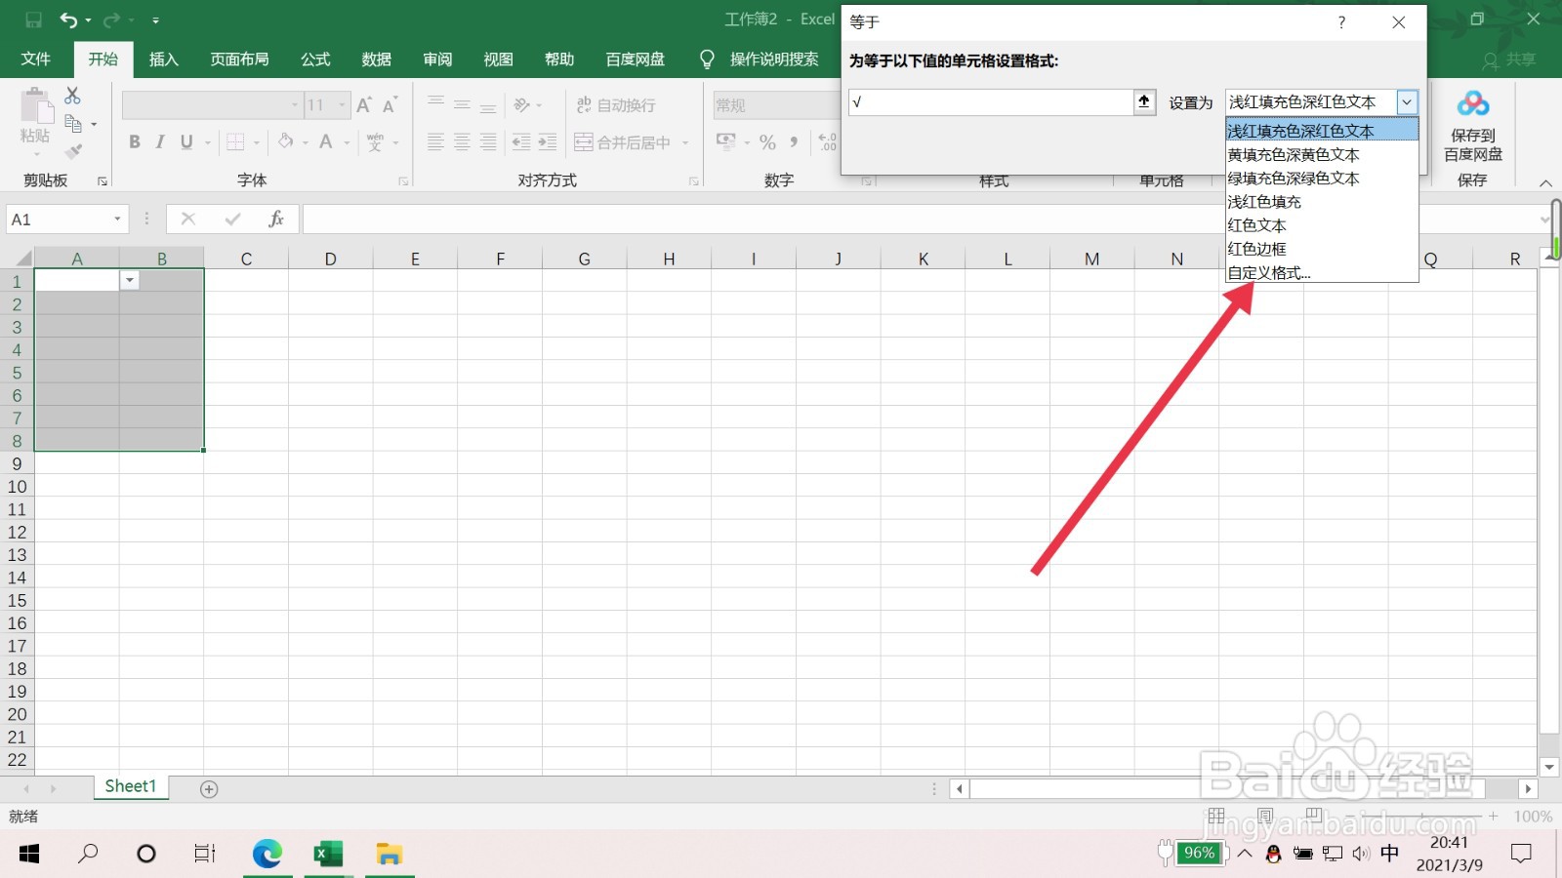The width and height of the screenshot is (1562, 878).
Task: Switch to the 审阅 tab
Action: coord(437,60)
